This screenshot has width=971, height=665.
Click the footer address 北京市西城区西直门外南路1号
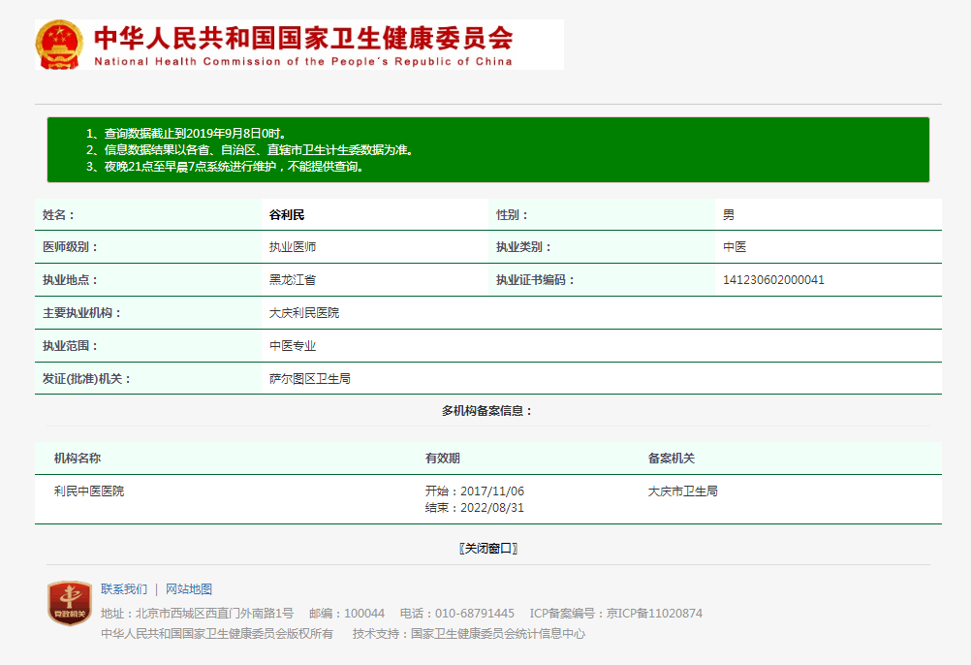tap(214, 613)
